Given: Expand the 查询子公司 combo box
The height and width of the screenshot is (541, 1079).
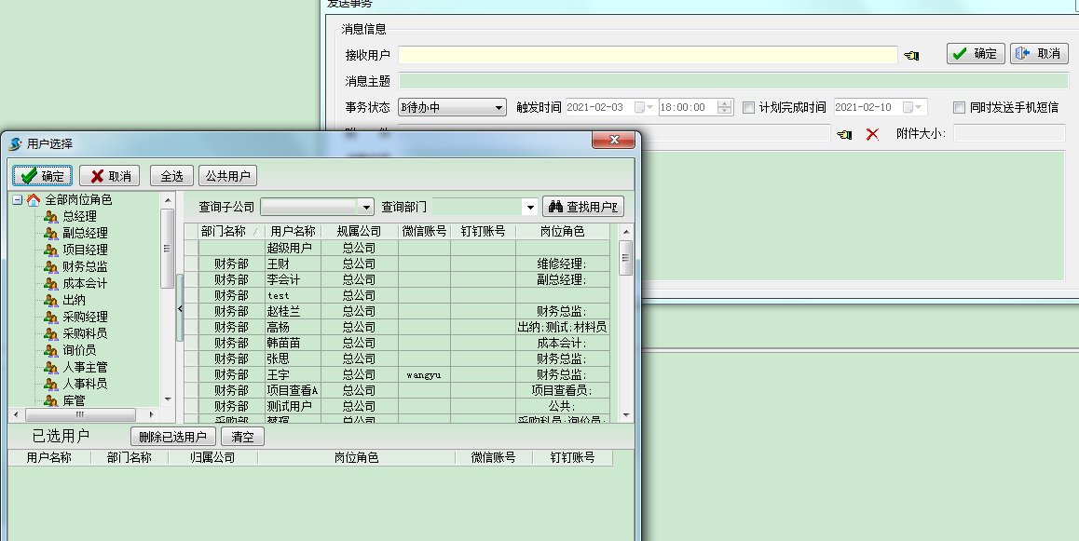Looking at the screenshot, I should click(x=366, y=207).
